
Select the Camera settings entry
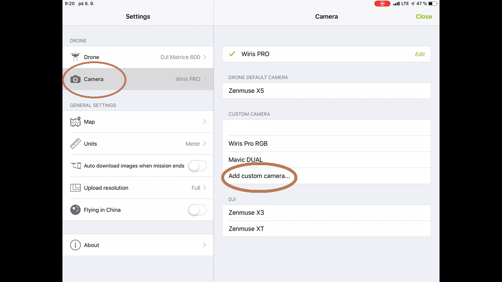coord(138,79)
